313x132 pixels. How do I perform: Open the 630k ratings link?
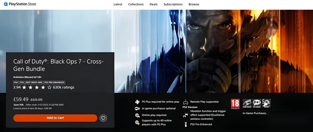pyautogui.click(x=64, y=87)
